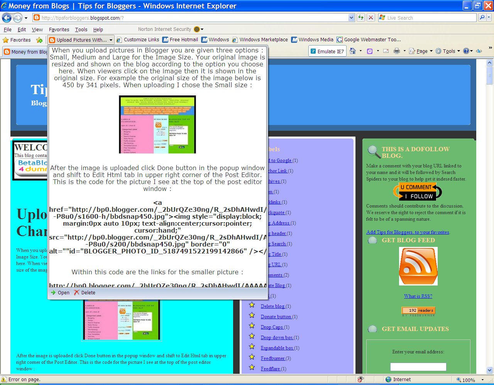Screen dimensions: 494x385
Task: Toggle the Emulate IE7 button
Action: click(x=327, y=51)
